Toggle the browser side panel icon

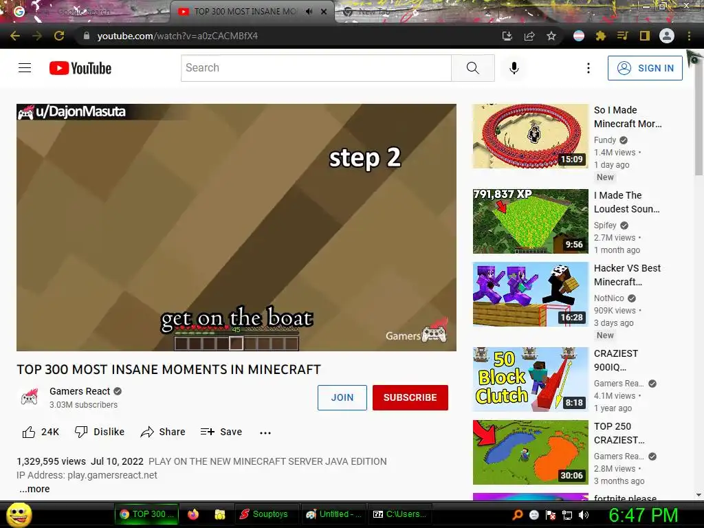(645, 36)
